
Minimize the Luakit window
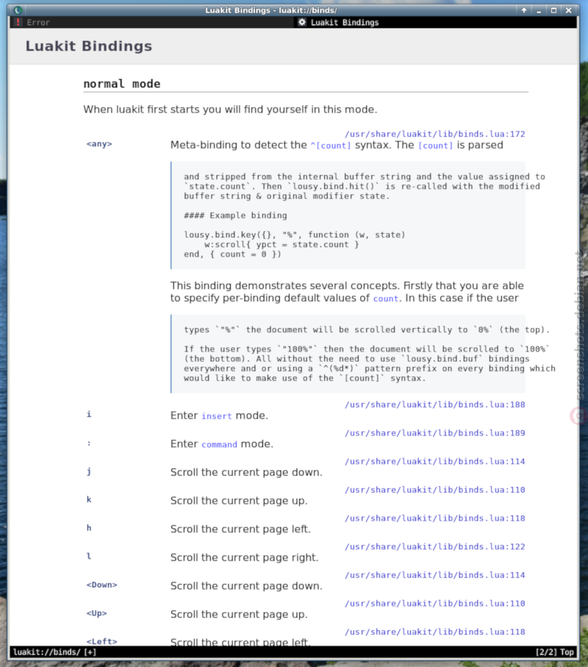(x=539, y=10)
